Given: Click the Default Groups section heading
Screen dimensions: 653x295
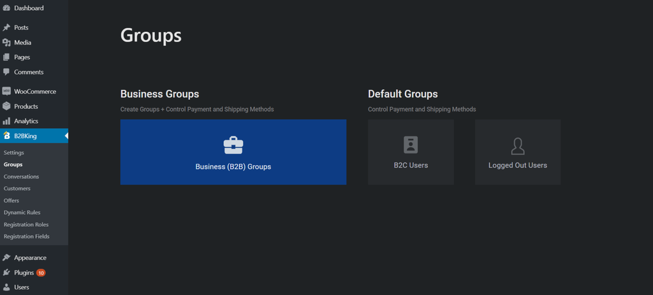Looking at the screenshot, I should tap(403, 94).
